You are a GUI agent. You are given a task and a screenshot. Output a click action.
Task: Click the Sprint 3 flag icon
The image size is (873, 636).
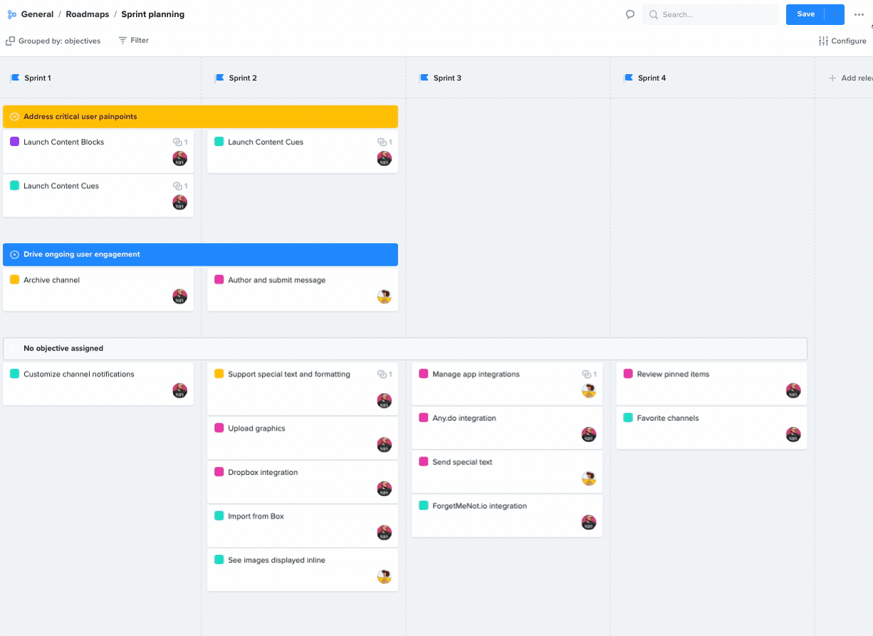click(x=424, y=78)
